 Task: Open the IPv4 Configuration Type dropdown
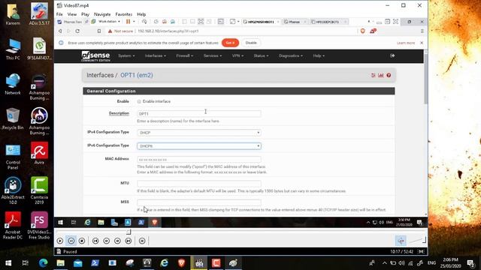click(x=198, y=133)
